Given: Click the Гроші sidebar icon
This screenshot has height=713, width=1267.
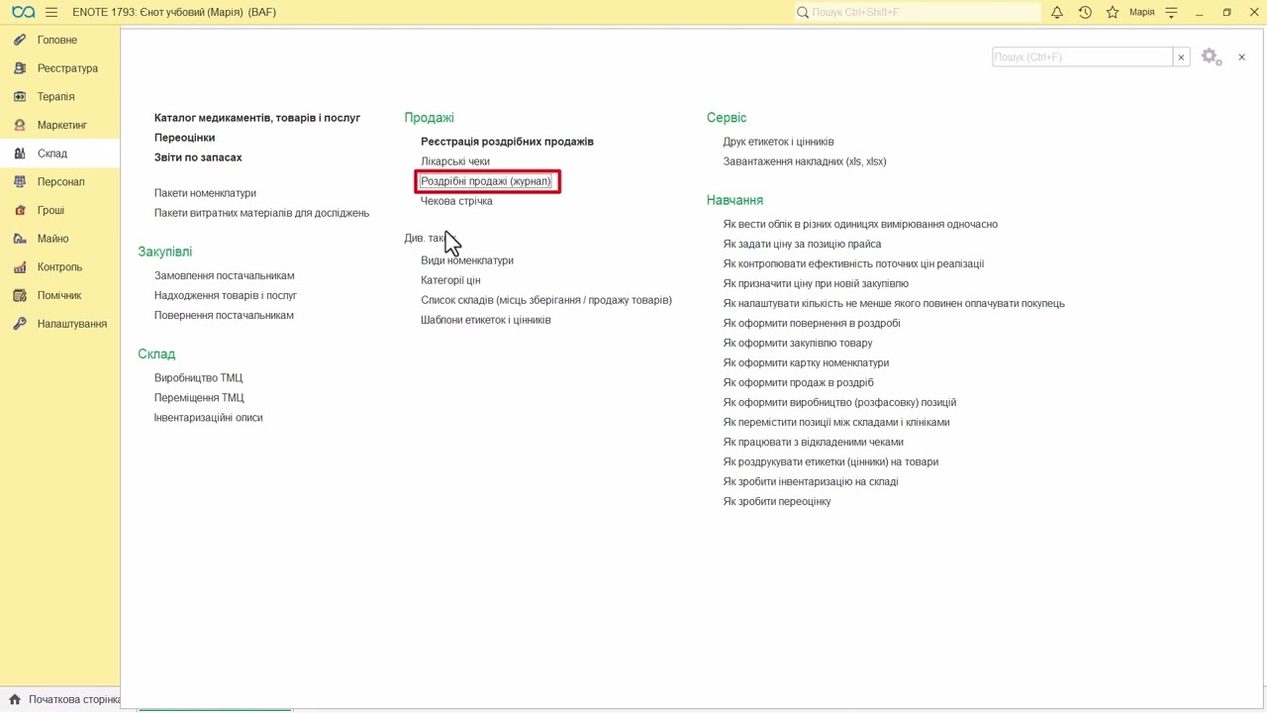Looking at the screenshot, I should [19, 210].
